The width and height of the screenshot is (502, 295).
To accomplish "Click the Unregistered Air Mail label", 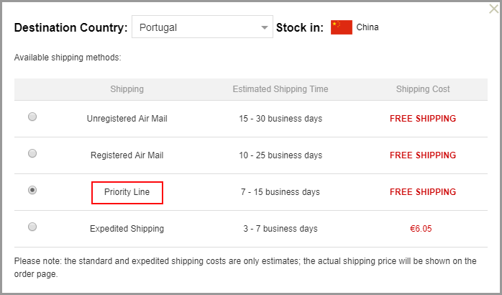I will tap(127, 119).
